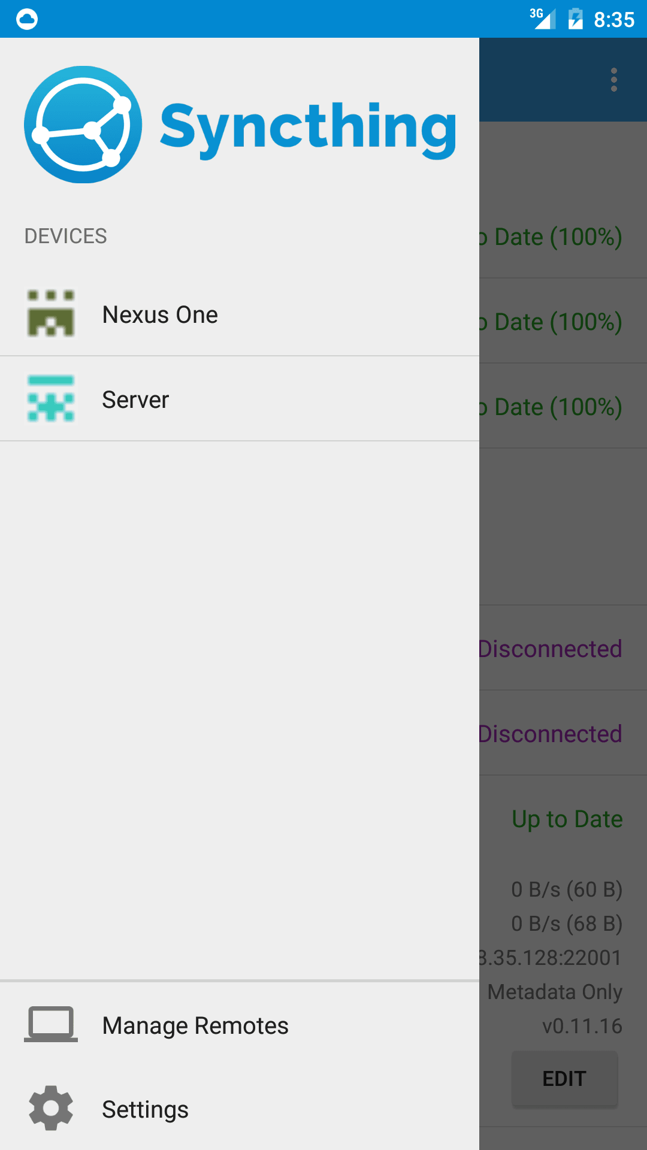Tap the DEVICES section header
This screenshot has width=647, height=1150.
(66, 236)
